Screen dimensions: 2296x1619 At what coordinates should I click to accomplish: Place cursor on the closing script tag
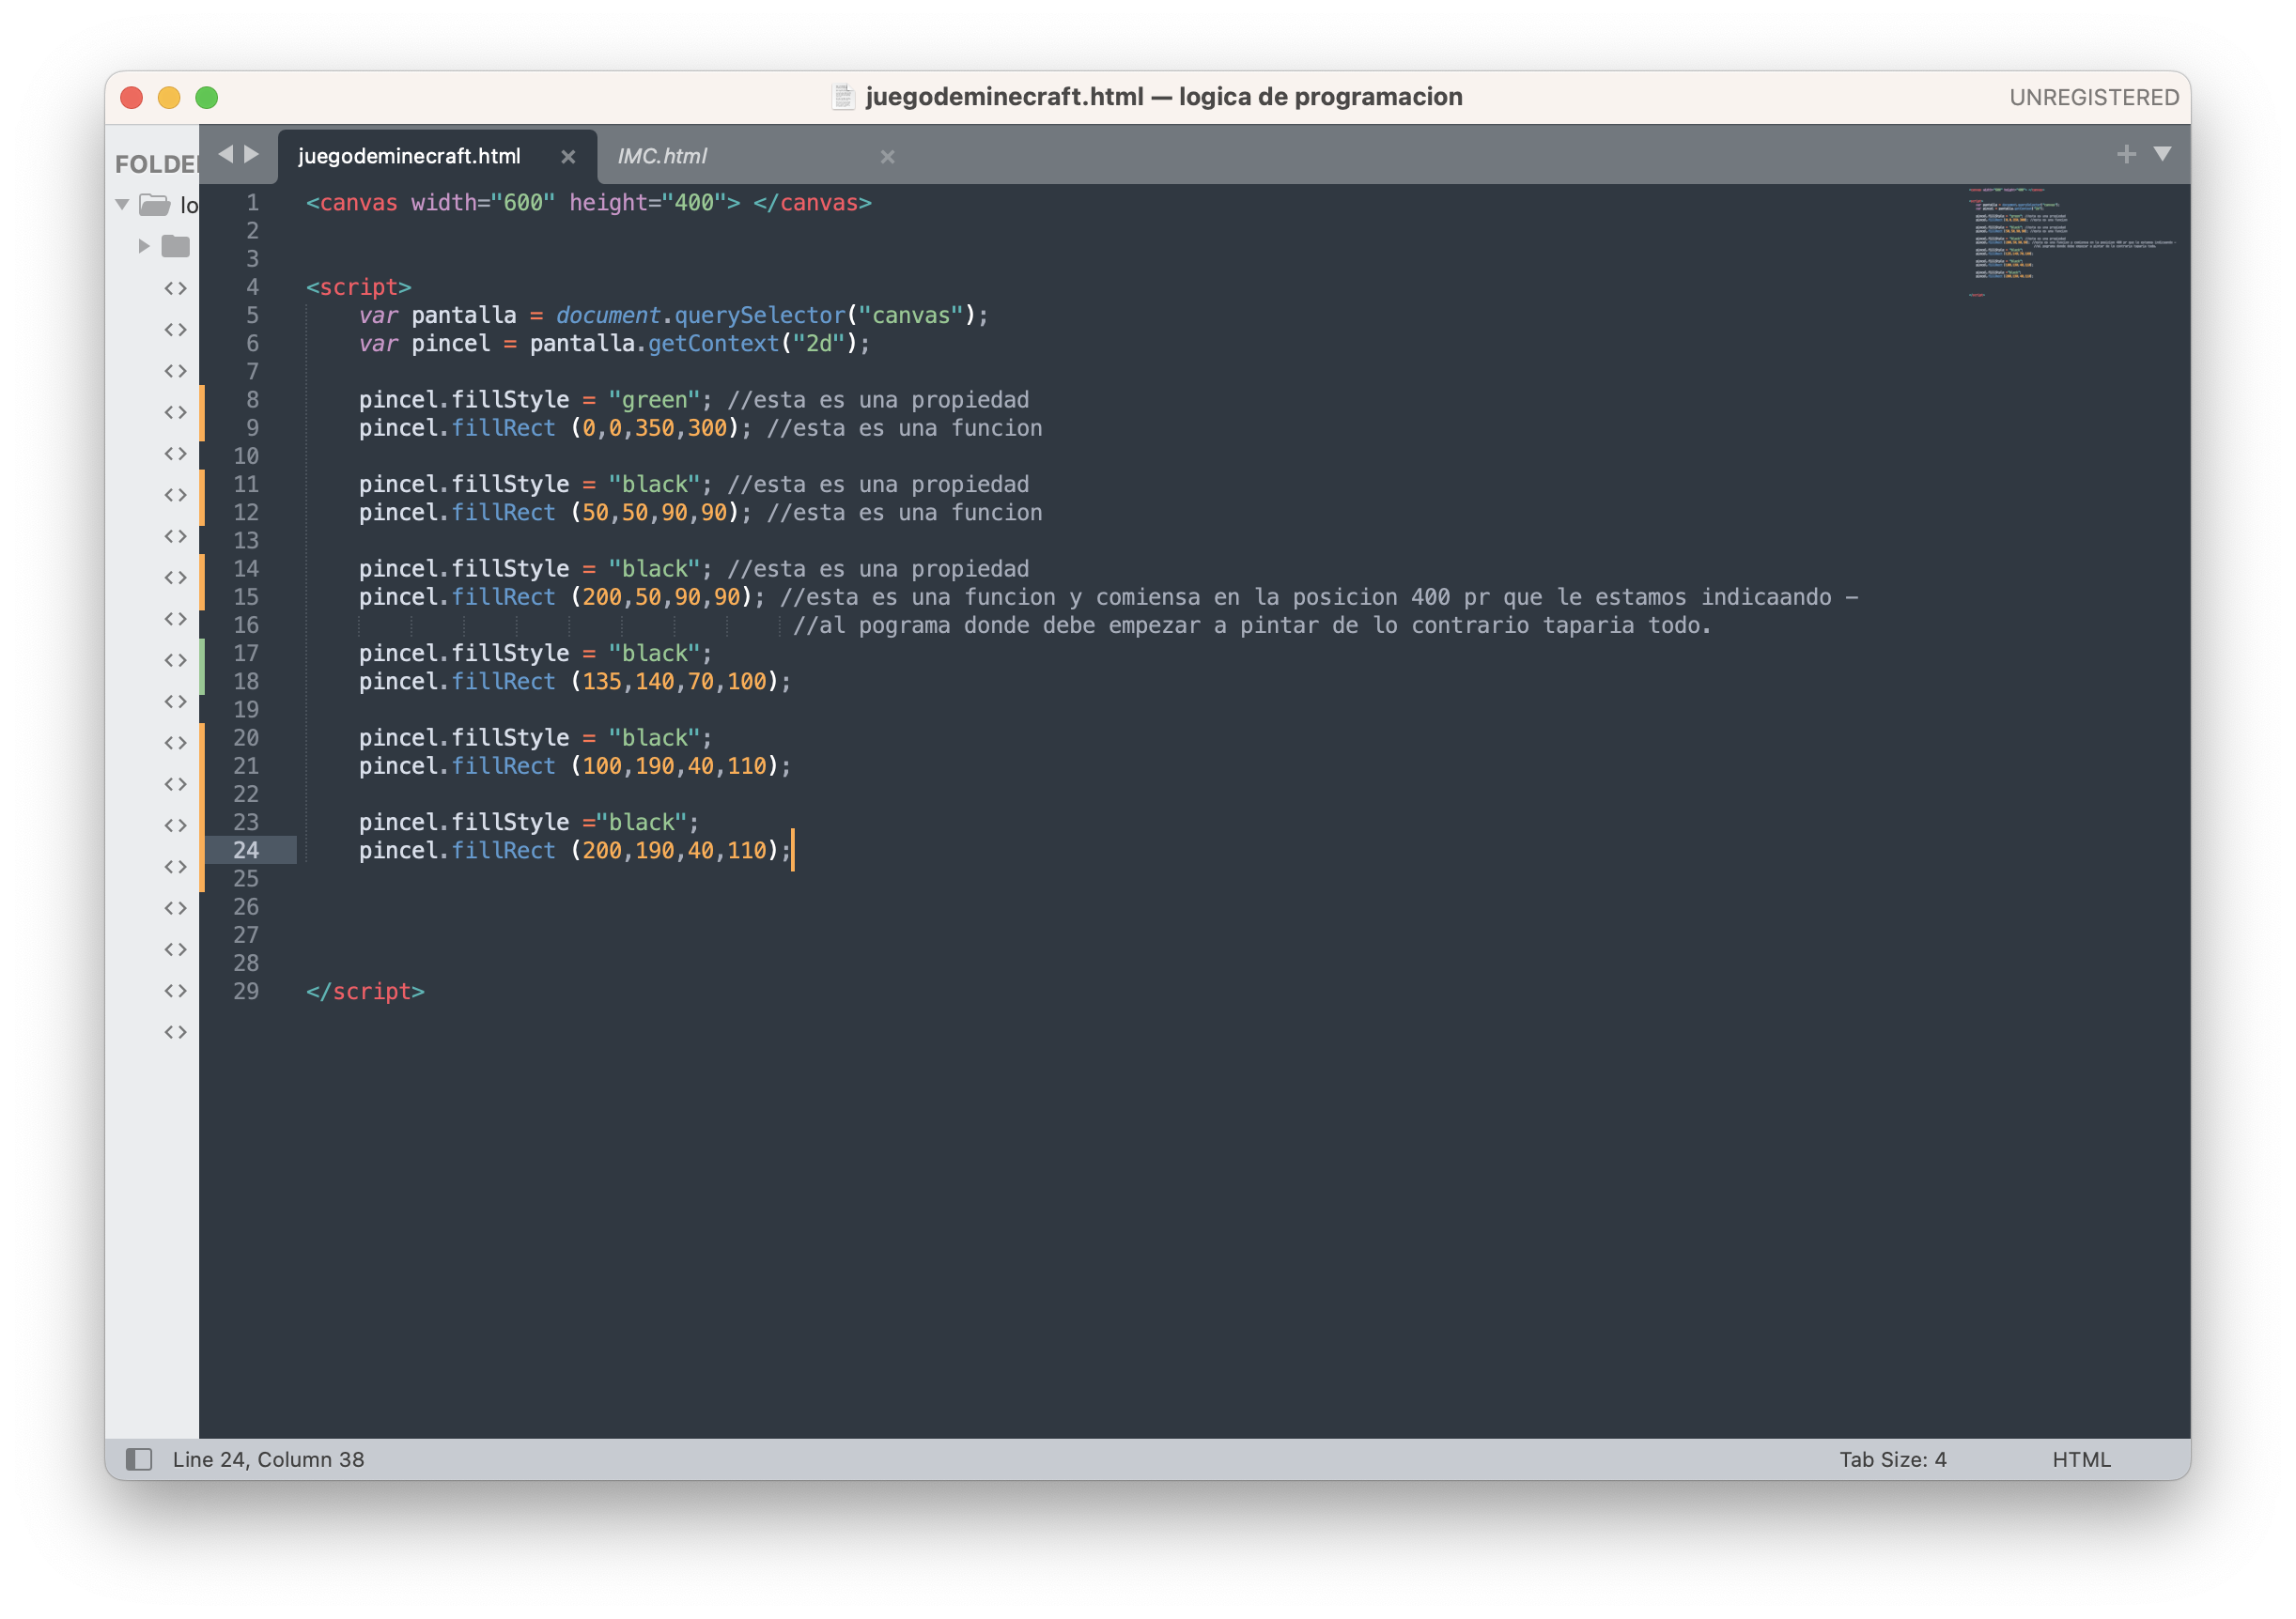(365, 992)
